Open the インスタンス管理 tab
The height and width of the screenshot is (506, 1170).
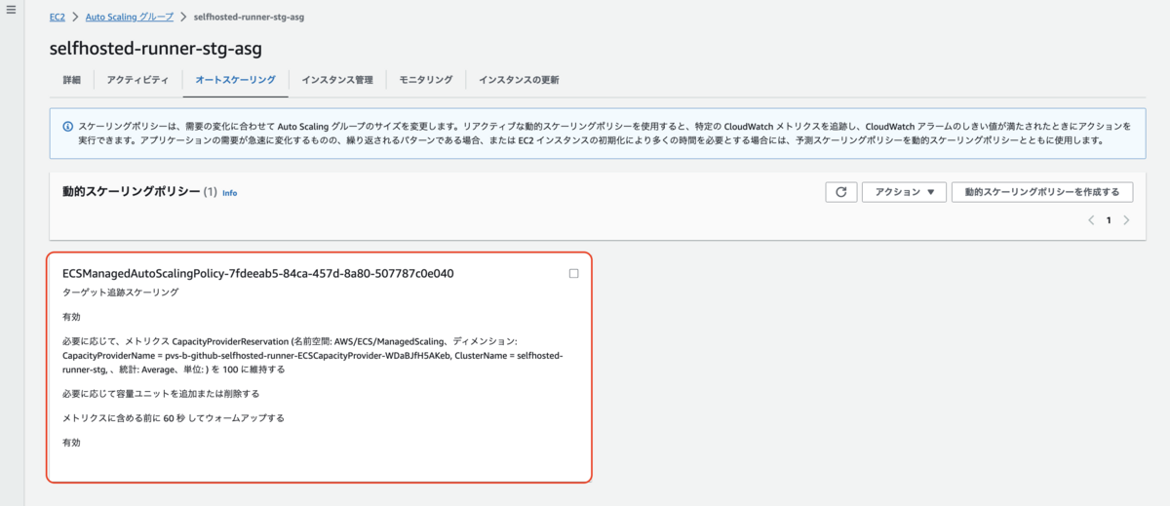337,80
